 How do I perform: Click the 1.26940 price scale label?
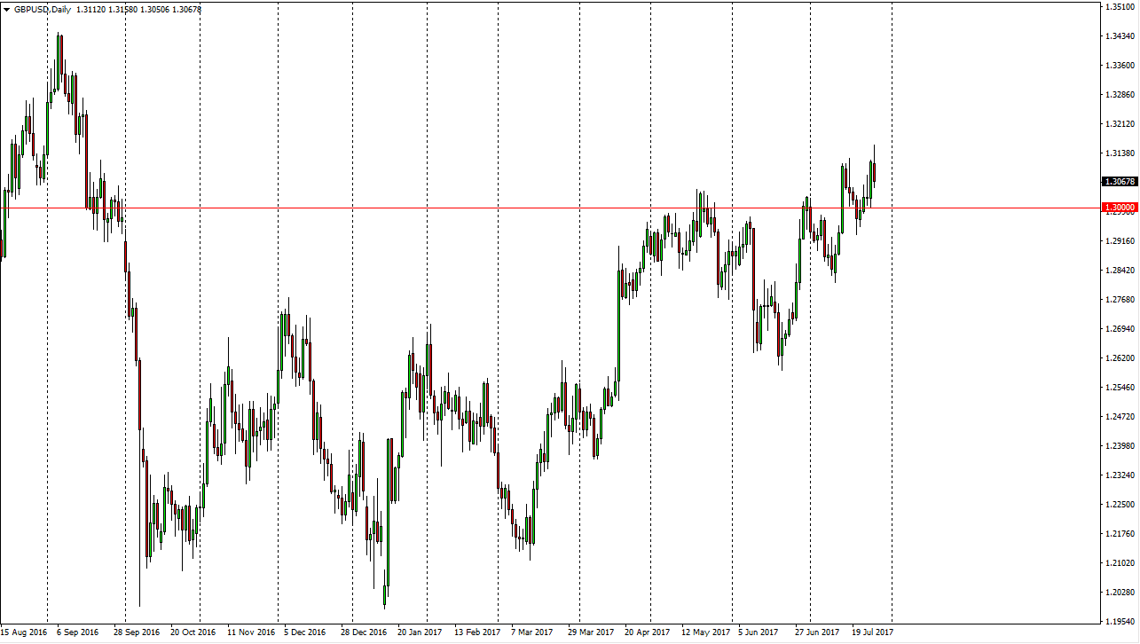[1120, 329]
